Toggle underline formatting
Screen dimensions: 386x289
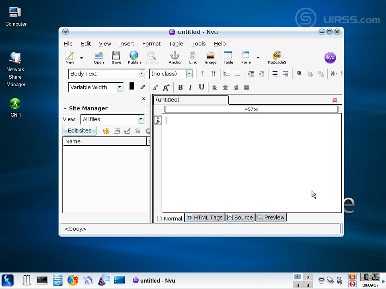[201, 88]
